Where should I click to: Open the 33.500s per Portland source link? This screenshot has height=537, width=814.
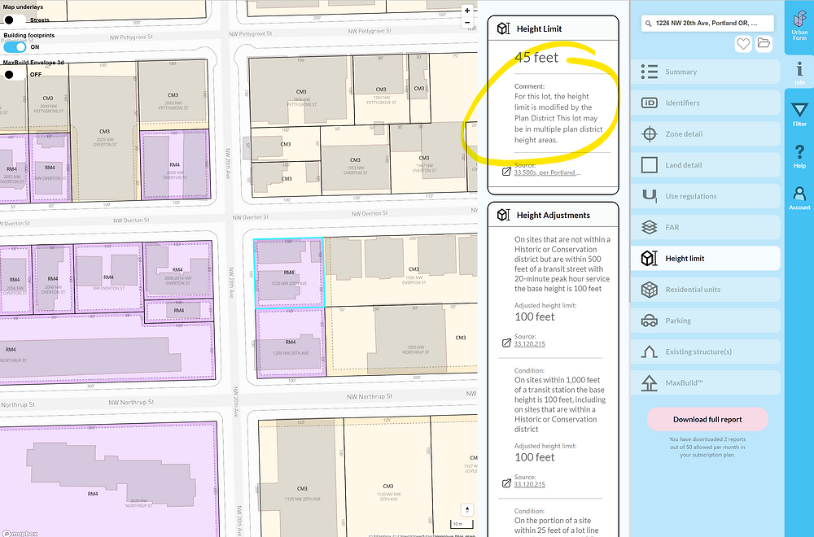[x=547, y=172]
